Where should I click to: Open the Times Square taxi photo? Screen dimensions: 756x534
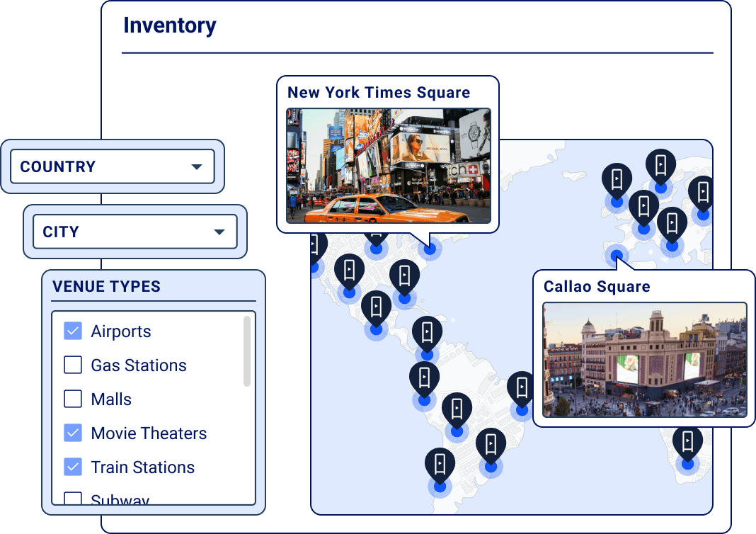pyautogui.click(x=388, y=165)
